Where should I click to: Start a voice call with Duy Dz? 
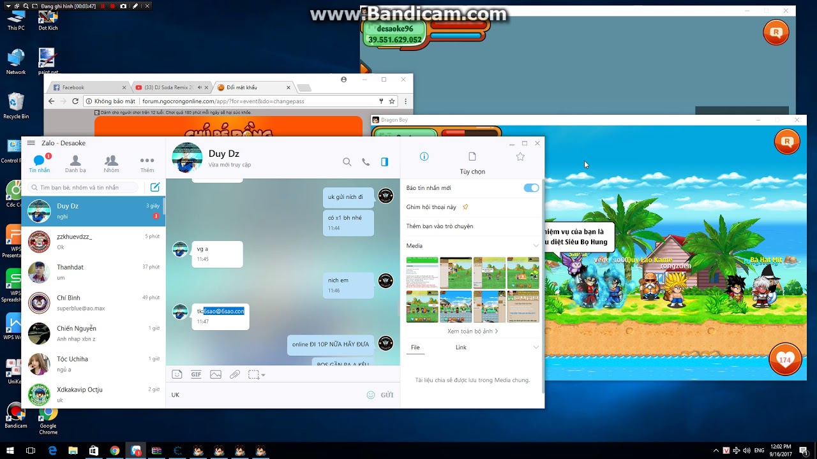366,162
